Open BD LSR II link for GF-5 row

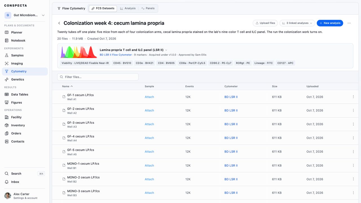tap(231, 152)
